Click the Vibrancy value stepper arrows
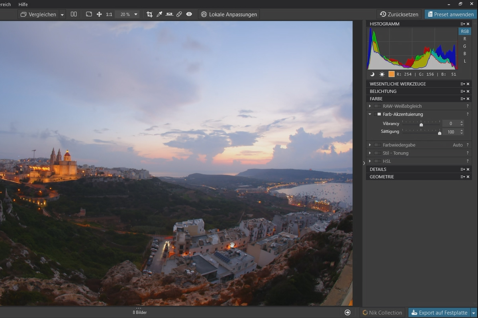This screenshot has height=318, width=478. [x=462, y=124]
